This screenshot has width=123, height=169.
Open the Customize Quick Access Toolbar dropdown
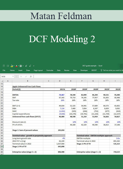pos(34,66)
